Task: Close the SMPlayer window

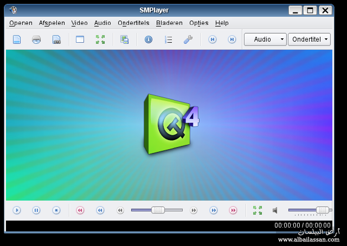Action: (325, 10)
